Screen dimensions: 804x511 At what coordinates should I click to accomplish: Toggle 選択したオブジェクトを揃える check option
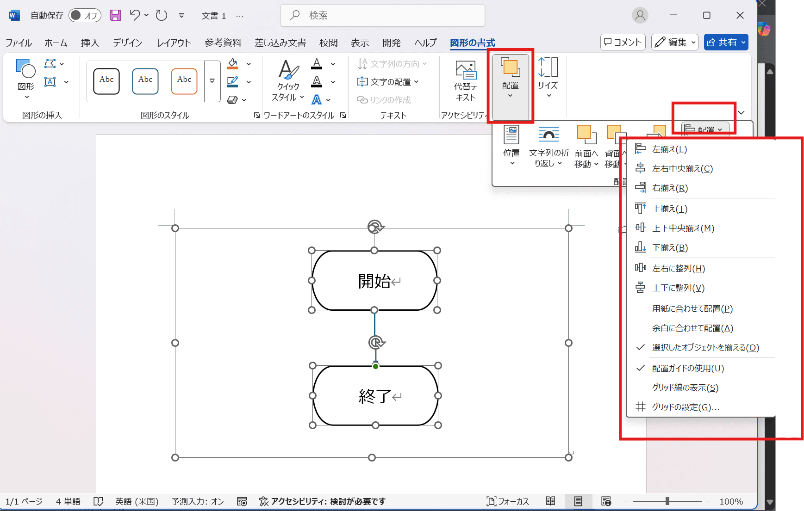(705, 347)
